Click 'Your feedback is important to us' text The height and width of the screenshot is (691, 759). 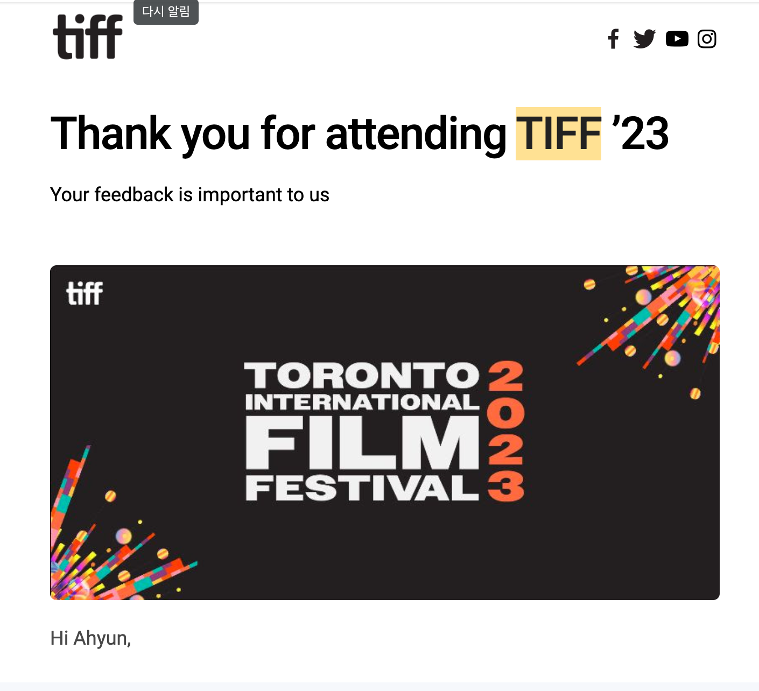(189, 195)
